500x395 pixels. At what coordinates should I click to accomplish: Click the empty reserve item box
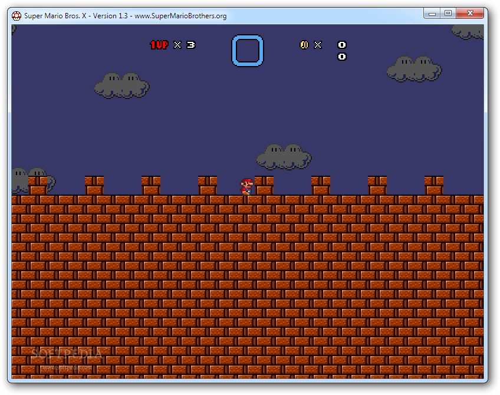[248, 51]
